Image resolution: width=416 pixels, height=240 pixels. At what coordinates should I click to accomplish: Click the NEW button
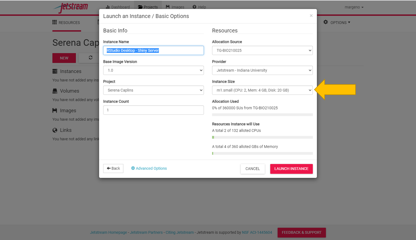tap(64, 58)
